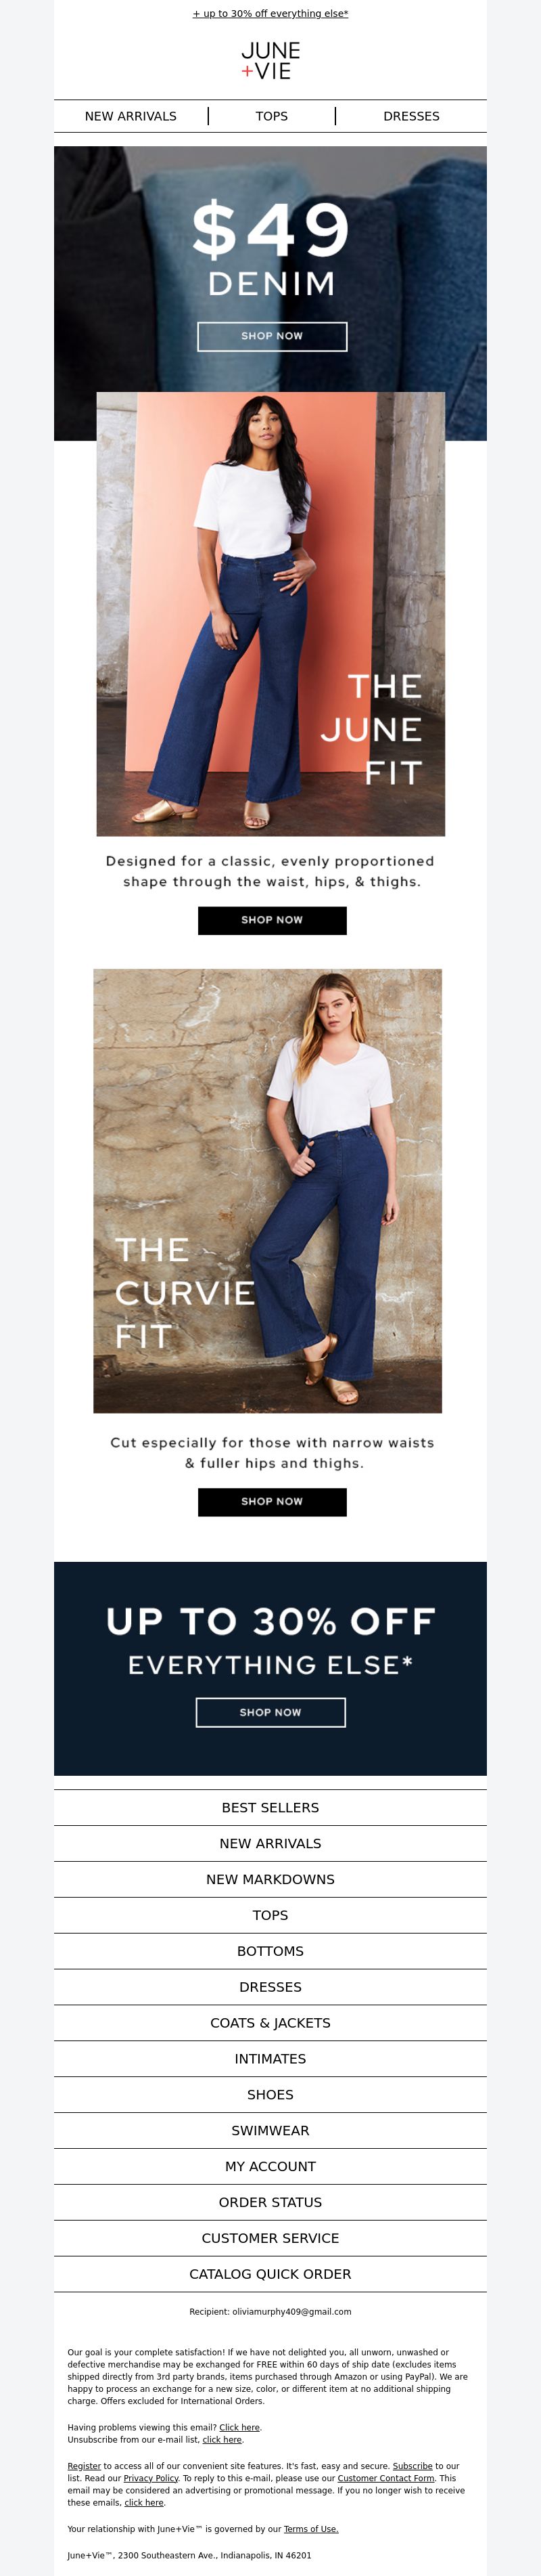Viewport: 541px width, 2576px height.
Task: Click Shop Now on the $49 Denim banner
Action: pyautogui.click(x=271, y=336)
